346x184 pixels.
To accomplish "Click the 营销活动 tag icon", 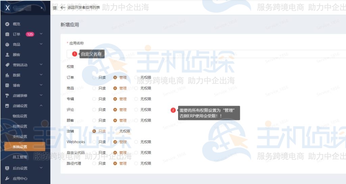I will click(x=7, y=65).
